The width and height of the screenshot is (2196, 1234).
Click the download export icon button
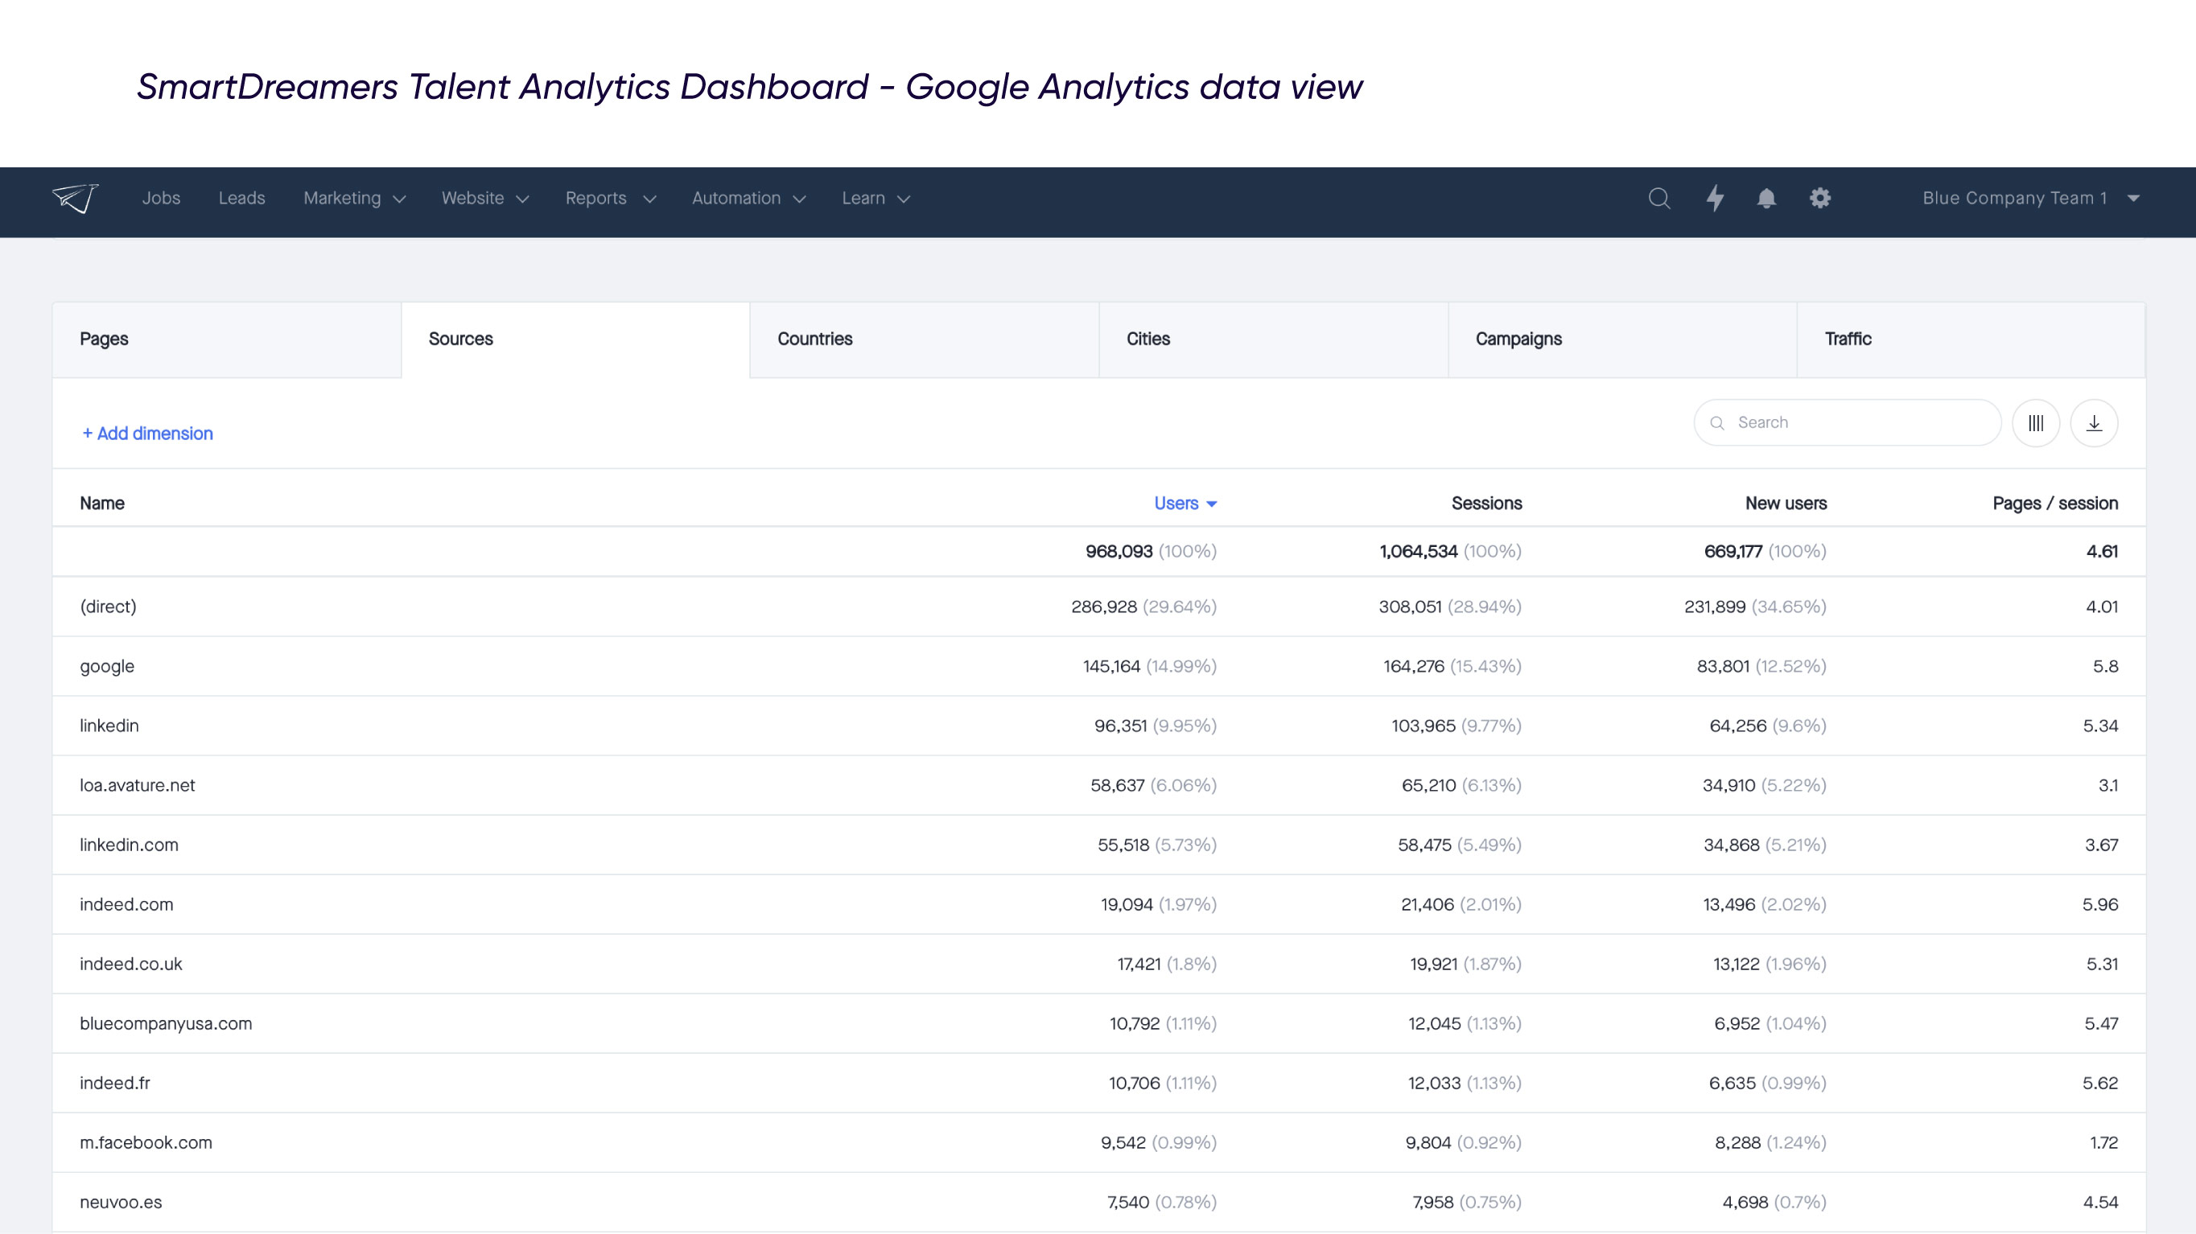[2094, 422]
